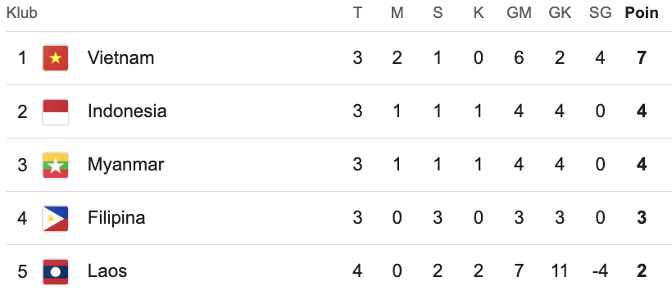Open the Indonesia team link
672x300 pixels.
pyautogui.click(x=127, y=111)
